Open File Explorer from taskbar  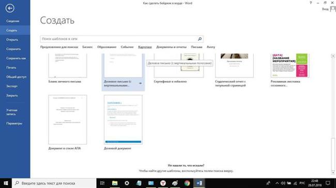[x=115, y=183]
